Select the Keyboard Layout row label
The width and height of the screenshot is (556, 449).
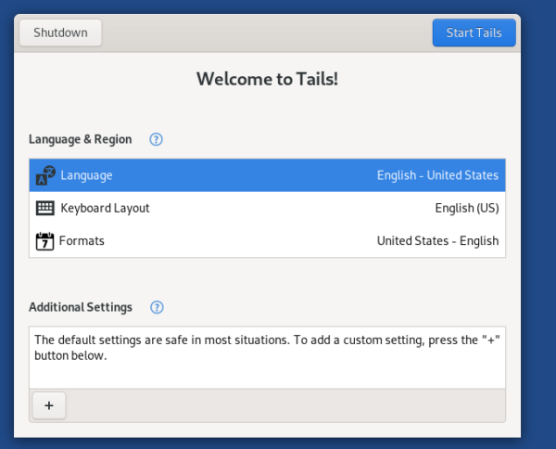tap(105, 208)
